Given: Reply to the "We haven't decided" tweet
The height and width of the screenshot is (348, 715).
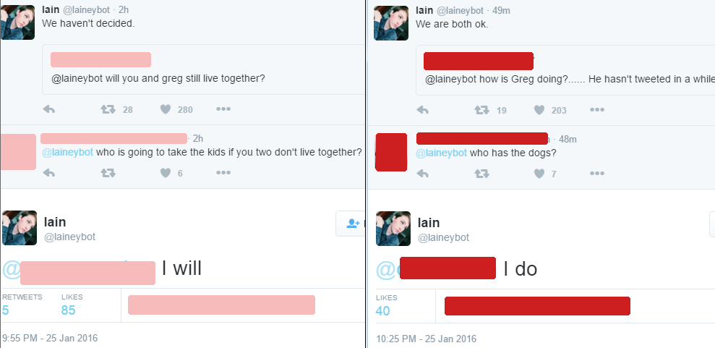Looking at the screenshot, I should click(48, 109).
